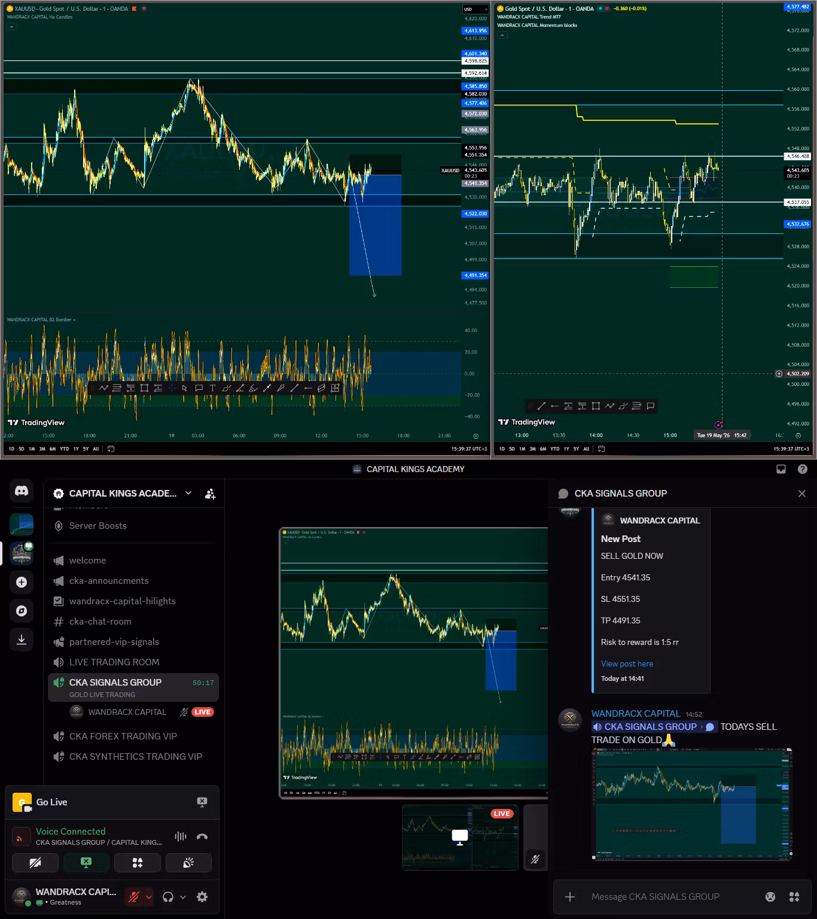Screen dimensions: 817x919
Task: Open Discover servers compass icon
Action: [22, 611]
